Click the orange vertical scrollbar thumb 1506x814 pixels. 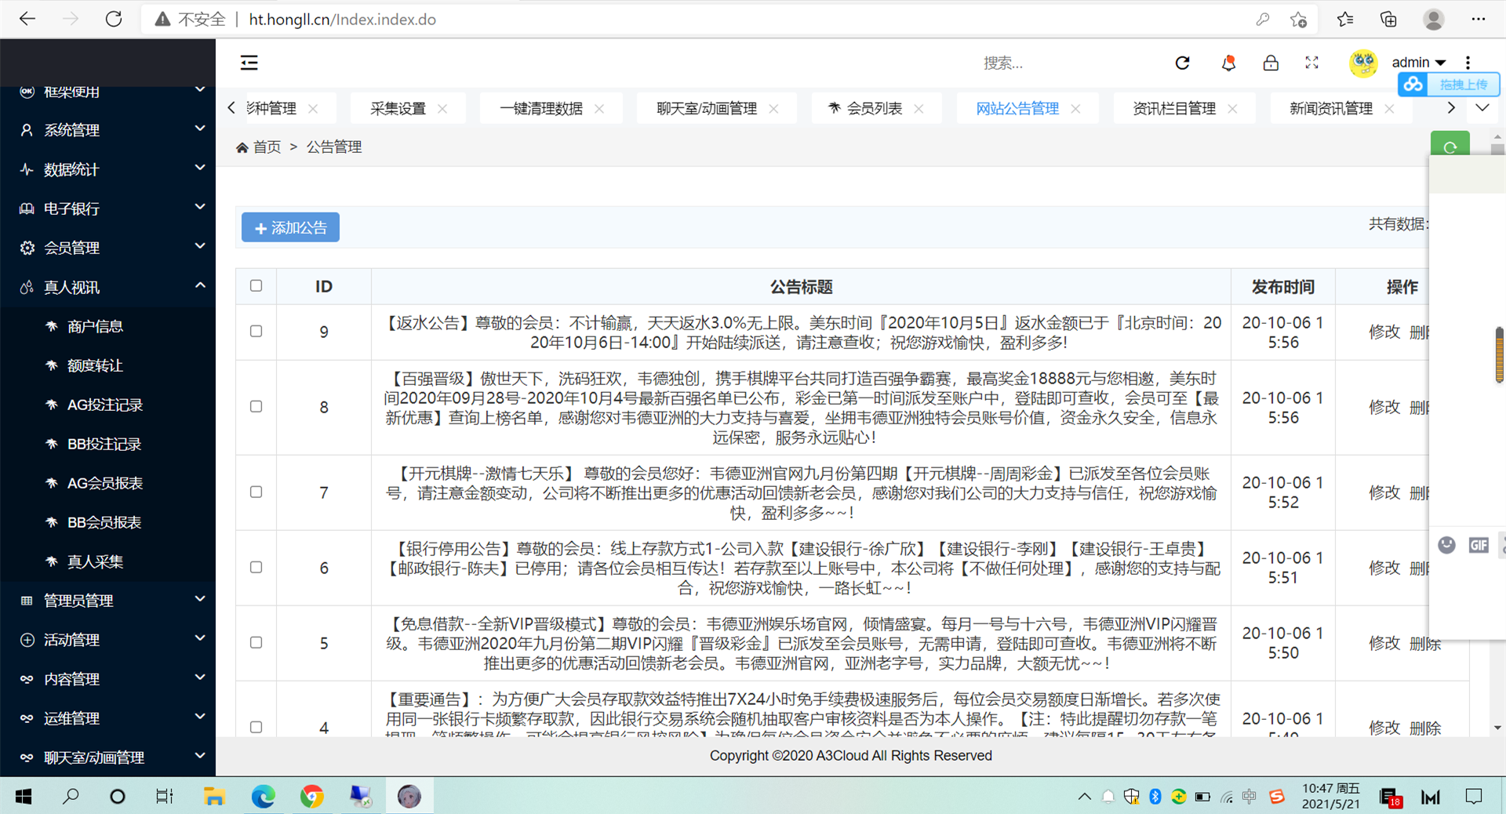tap(1499, 355)
